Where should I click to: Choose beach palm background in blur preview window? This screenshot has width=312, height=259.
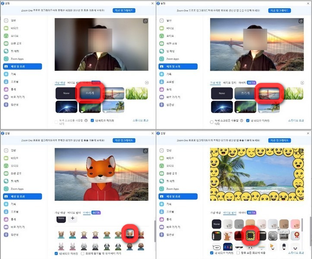(x=113, y=107)
